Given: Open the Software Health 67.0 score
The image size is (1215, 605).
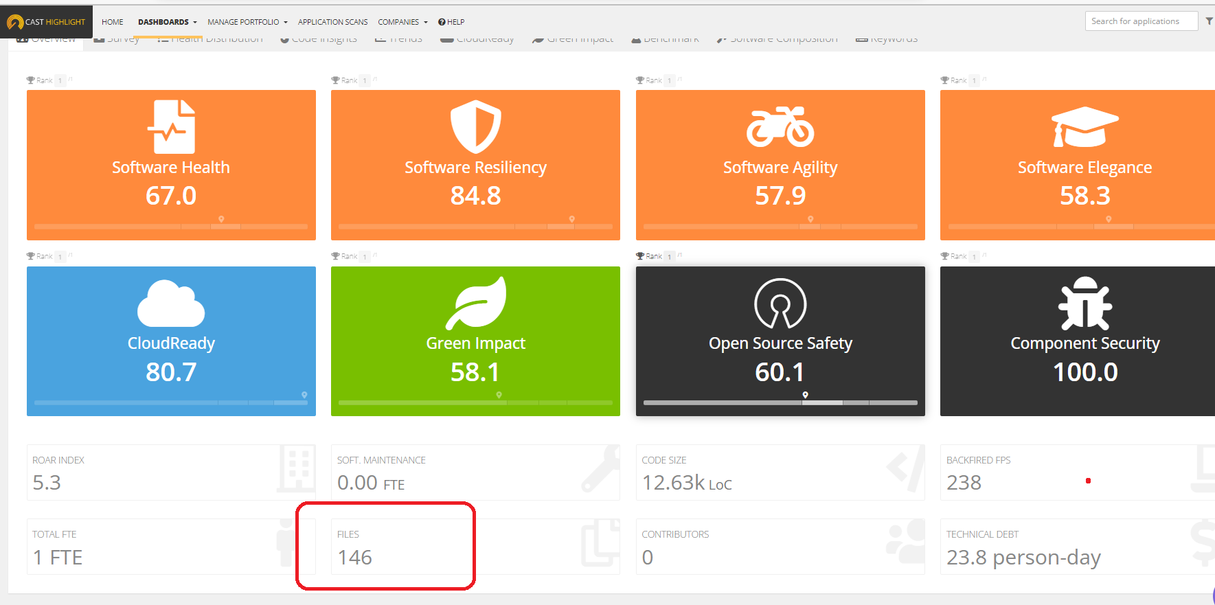Looking at the screenshot, I should [x=171, y=196].
